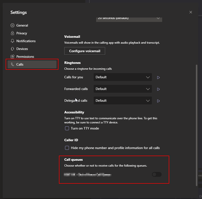Click the Calls phone icon
202x199 pixels.
12,64
